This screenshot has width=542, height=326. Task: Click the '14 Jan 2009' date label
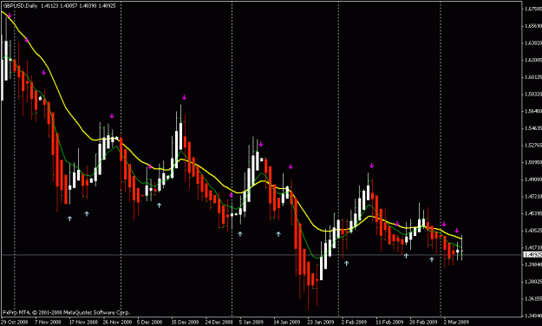coord(286,322)
